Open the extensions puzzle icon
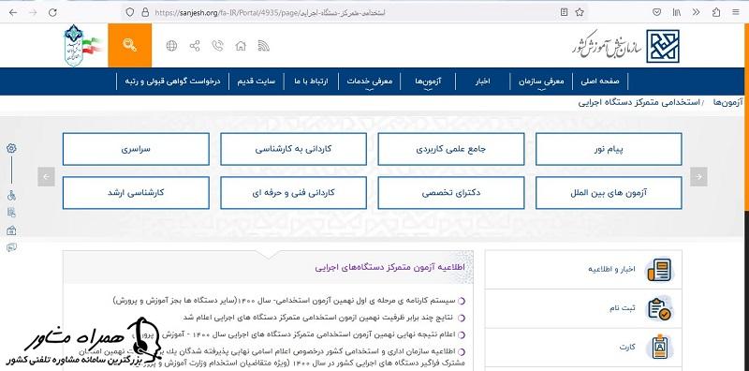The width and height of the screenshot is (749, 371). (x=716, y=12)
